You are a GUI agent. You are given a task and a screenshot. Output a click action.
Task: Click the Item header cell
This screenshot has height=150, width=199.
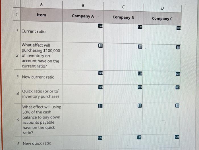(42, 15)
